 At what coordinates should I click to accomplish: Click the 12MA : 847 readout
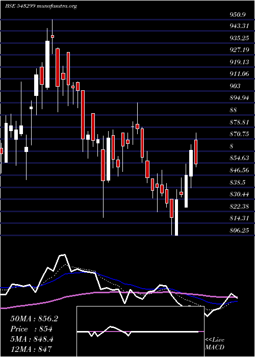(x=31, y=349)
